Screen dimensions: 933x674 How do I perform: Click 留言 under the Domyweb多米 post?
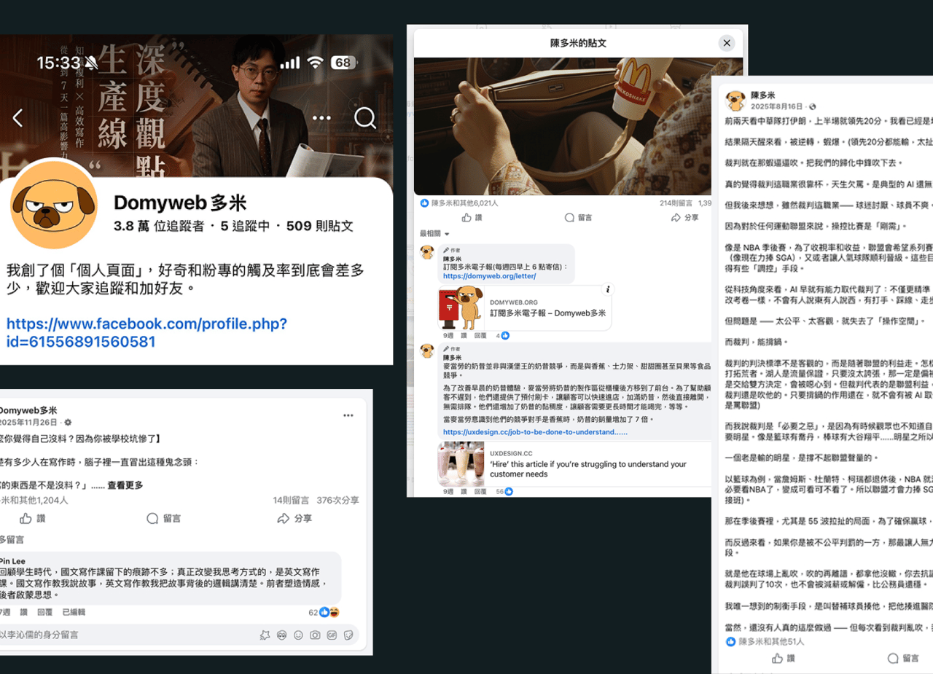[164, 519]
